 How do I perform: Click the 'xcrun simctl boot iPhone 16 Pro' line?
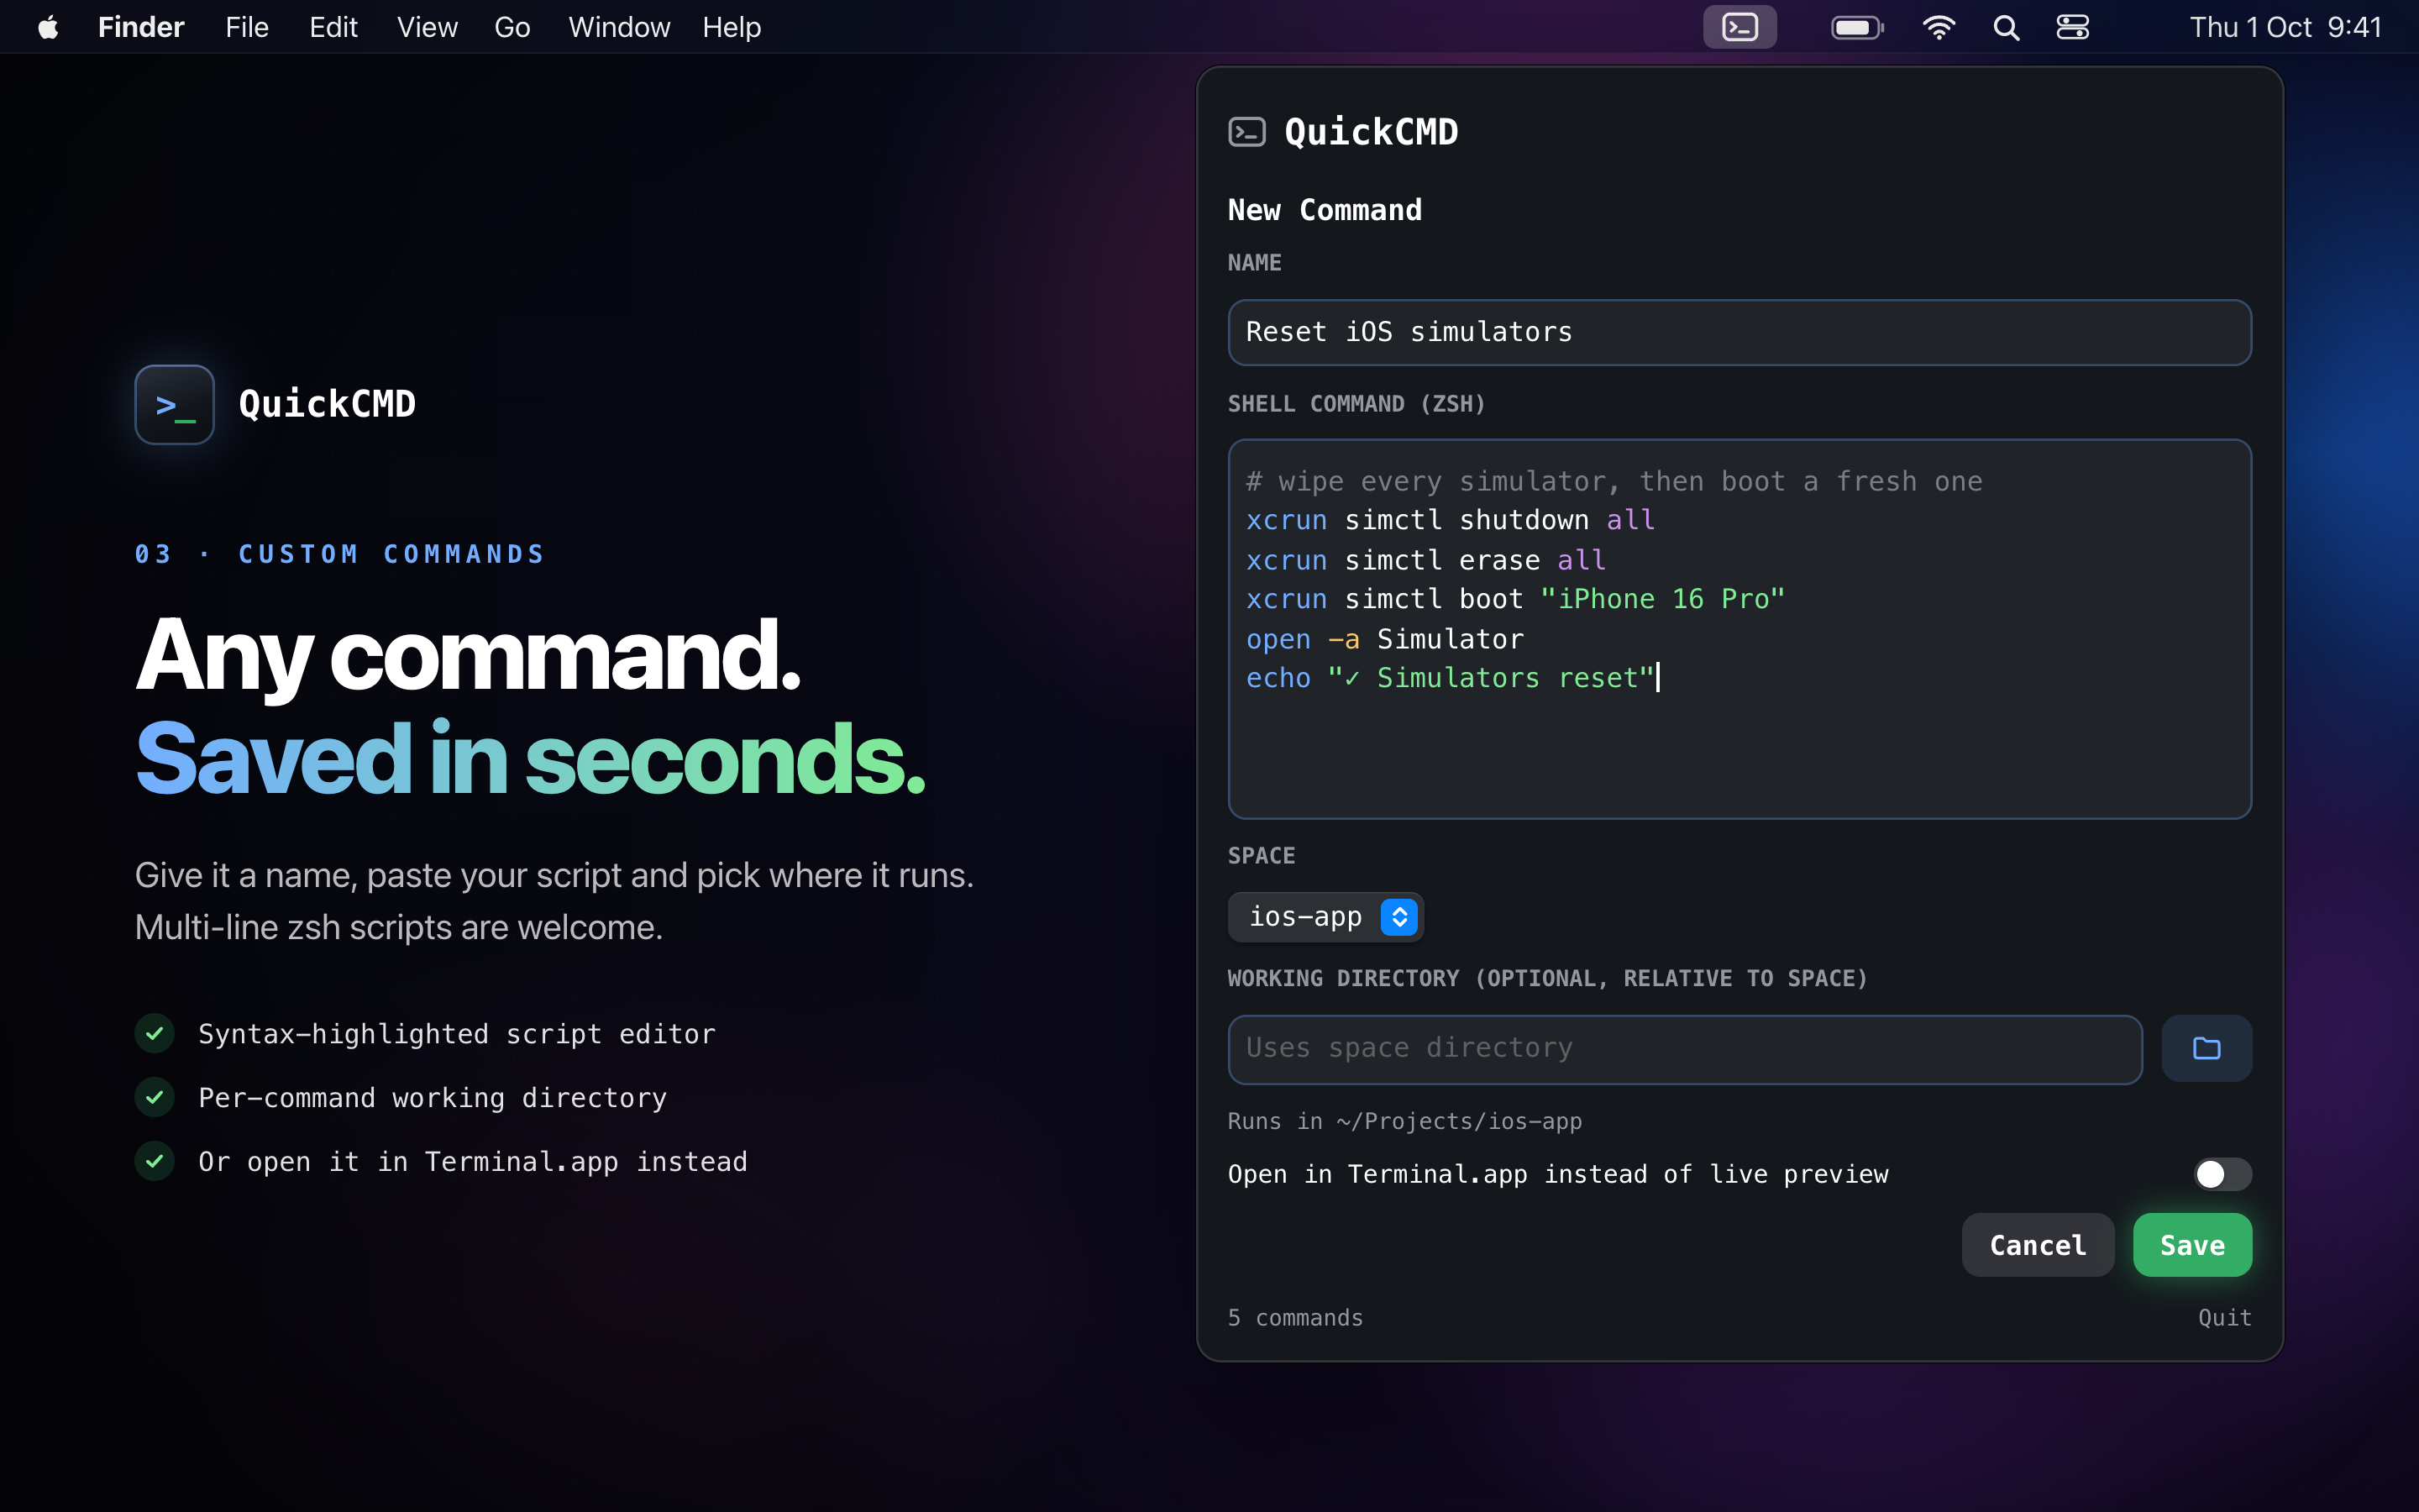(1515, 599)
